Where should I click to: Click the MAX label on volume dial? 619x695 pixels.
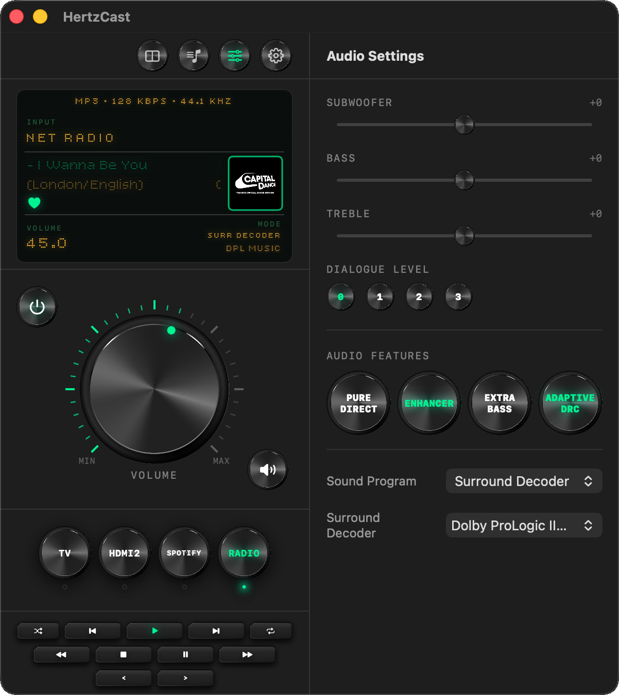point(221,461)
